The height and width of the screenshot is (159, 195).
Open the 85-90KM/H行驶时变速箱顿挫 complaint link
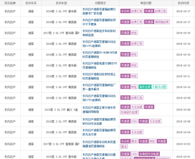(100, 55)
